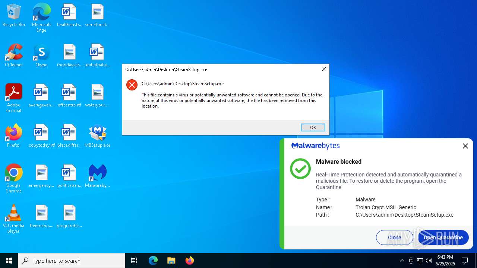Click the Meet Now tray icon
The width and height of the screenshot is (477, 268).
pyautogui.click(x=411, y=261)
